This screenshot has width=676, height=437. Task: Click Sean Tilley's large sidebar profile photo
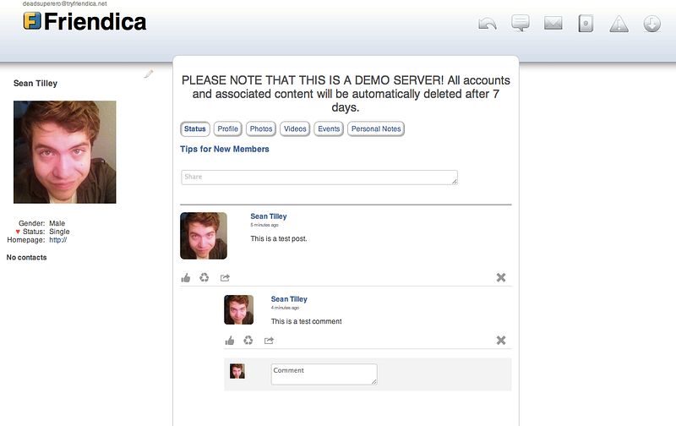click(65, 152)
